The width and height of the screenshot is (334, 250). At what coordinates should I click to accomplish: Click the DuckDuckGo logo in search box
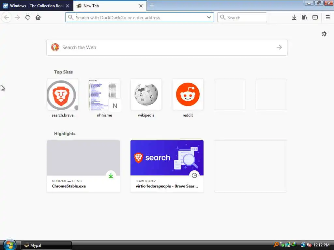pyautogui.click(x=55, y=47)
